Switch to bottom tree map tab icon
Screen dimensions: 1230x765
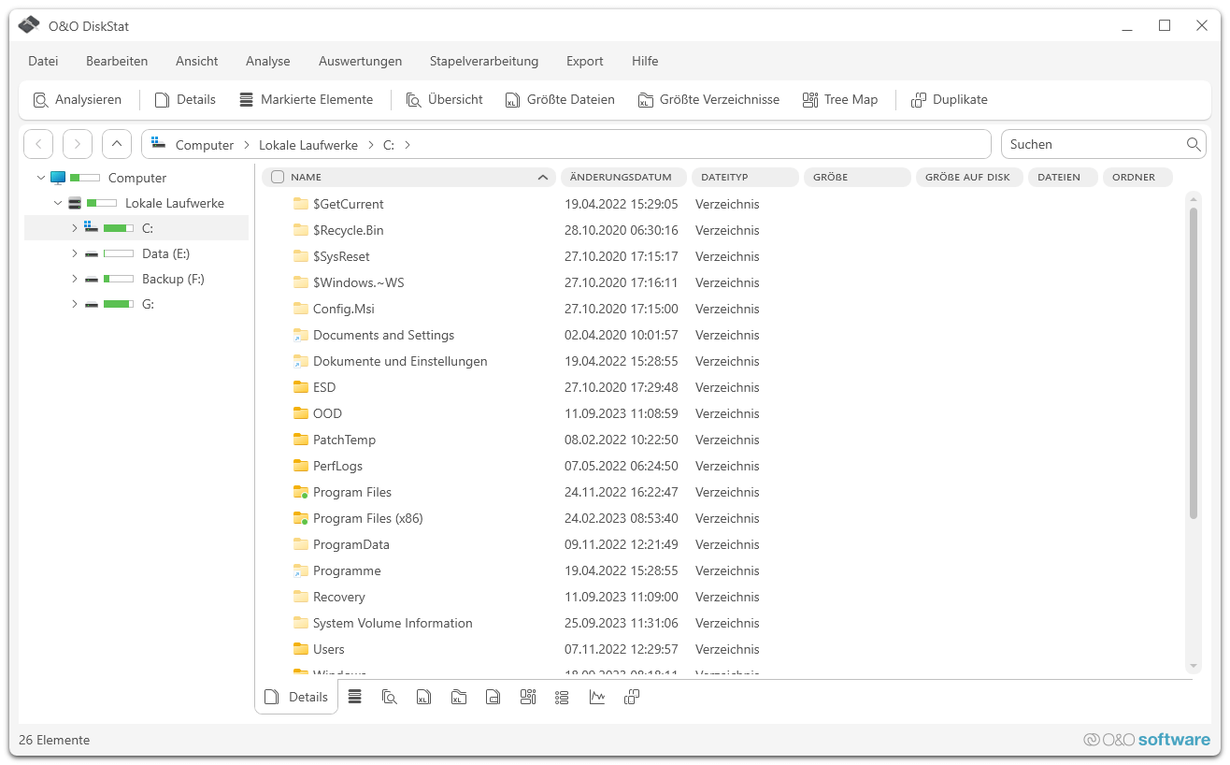528,697
